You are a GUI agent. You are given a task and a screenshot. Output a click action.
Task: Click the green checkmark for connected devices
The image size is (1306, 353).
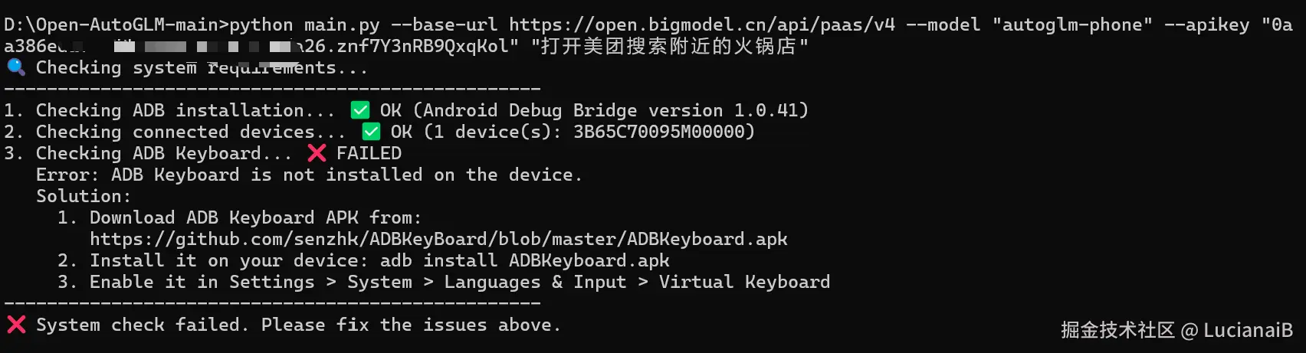(371, 132)
